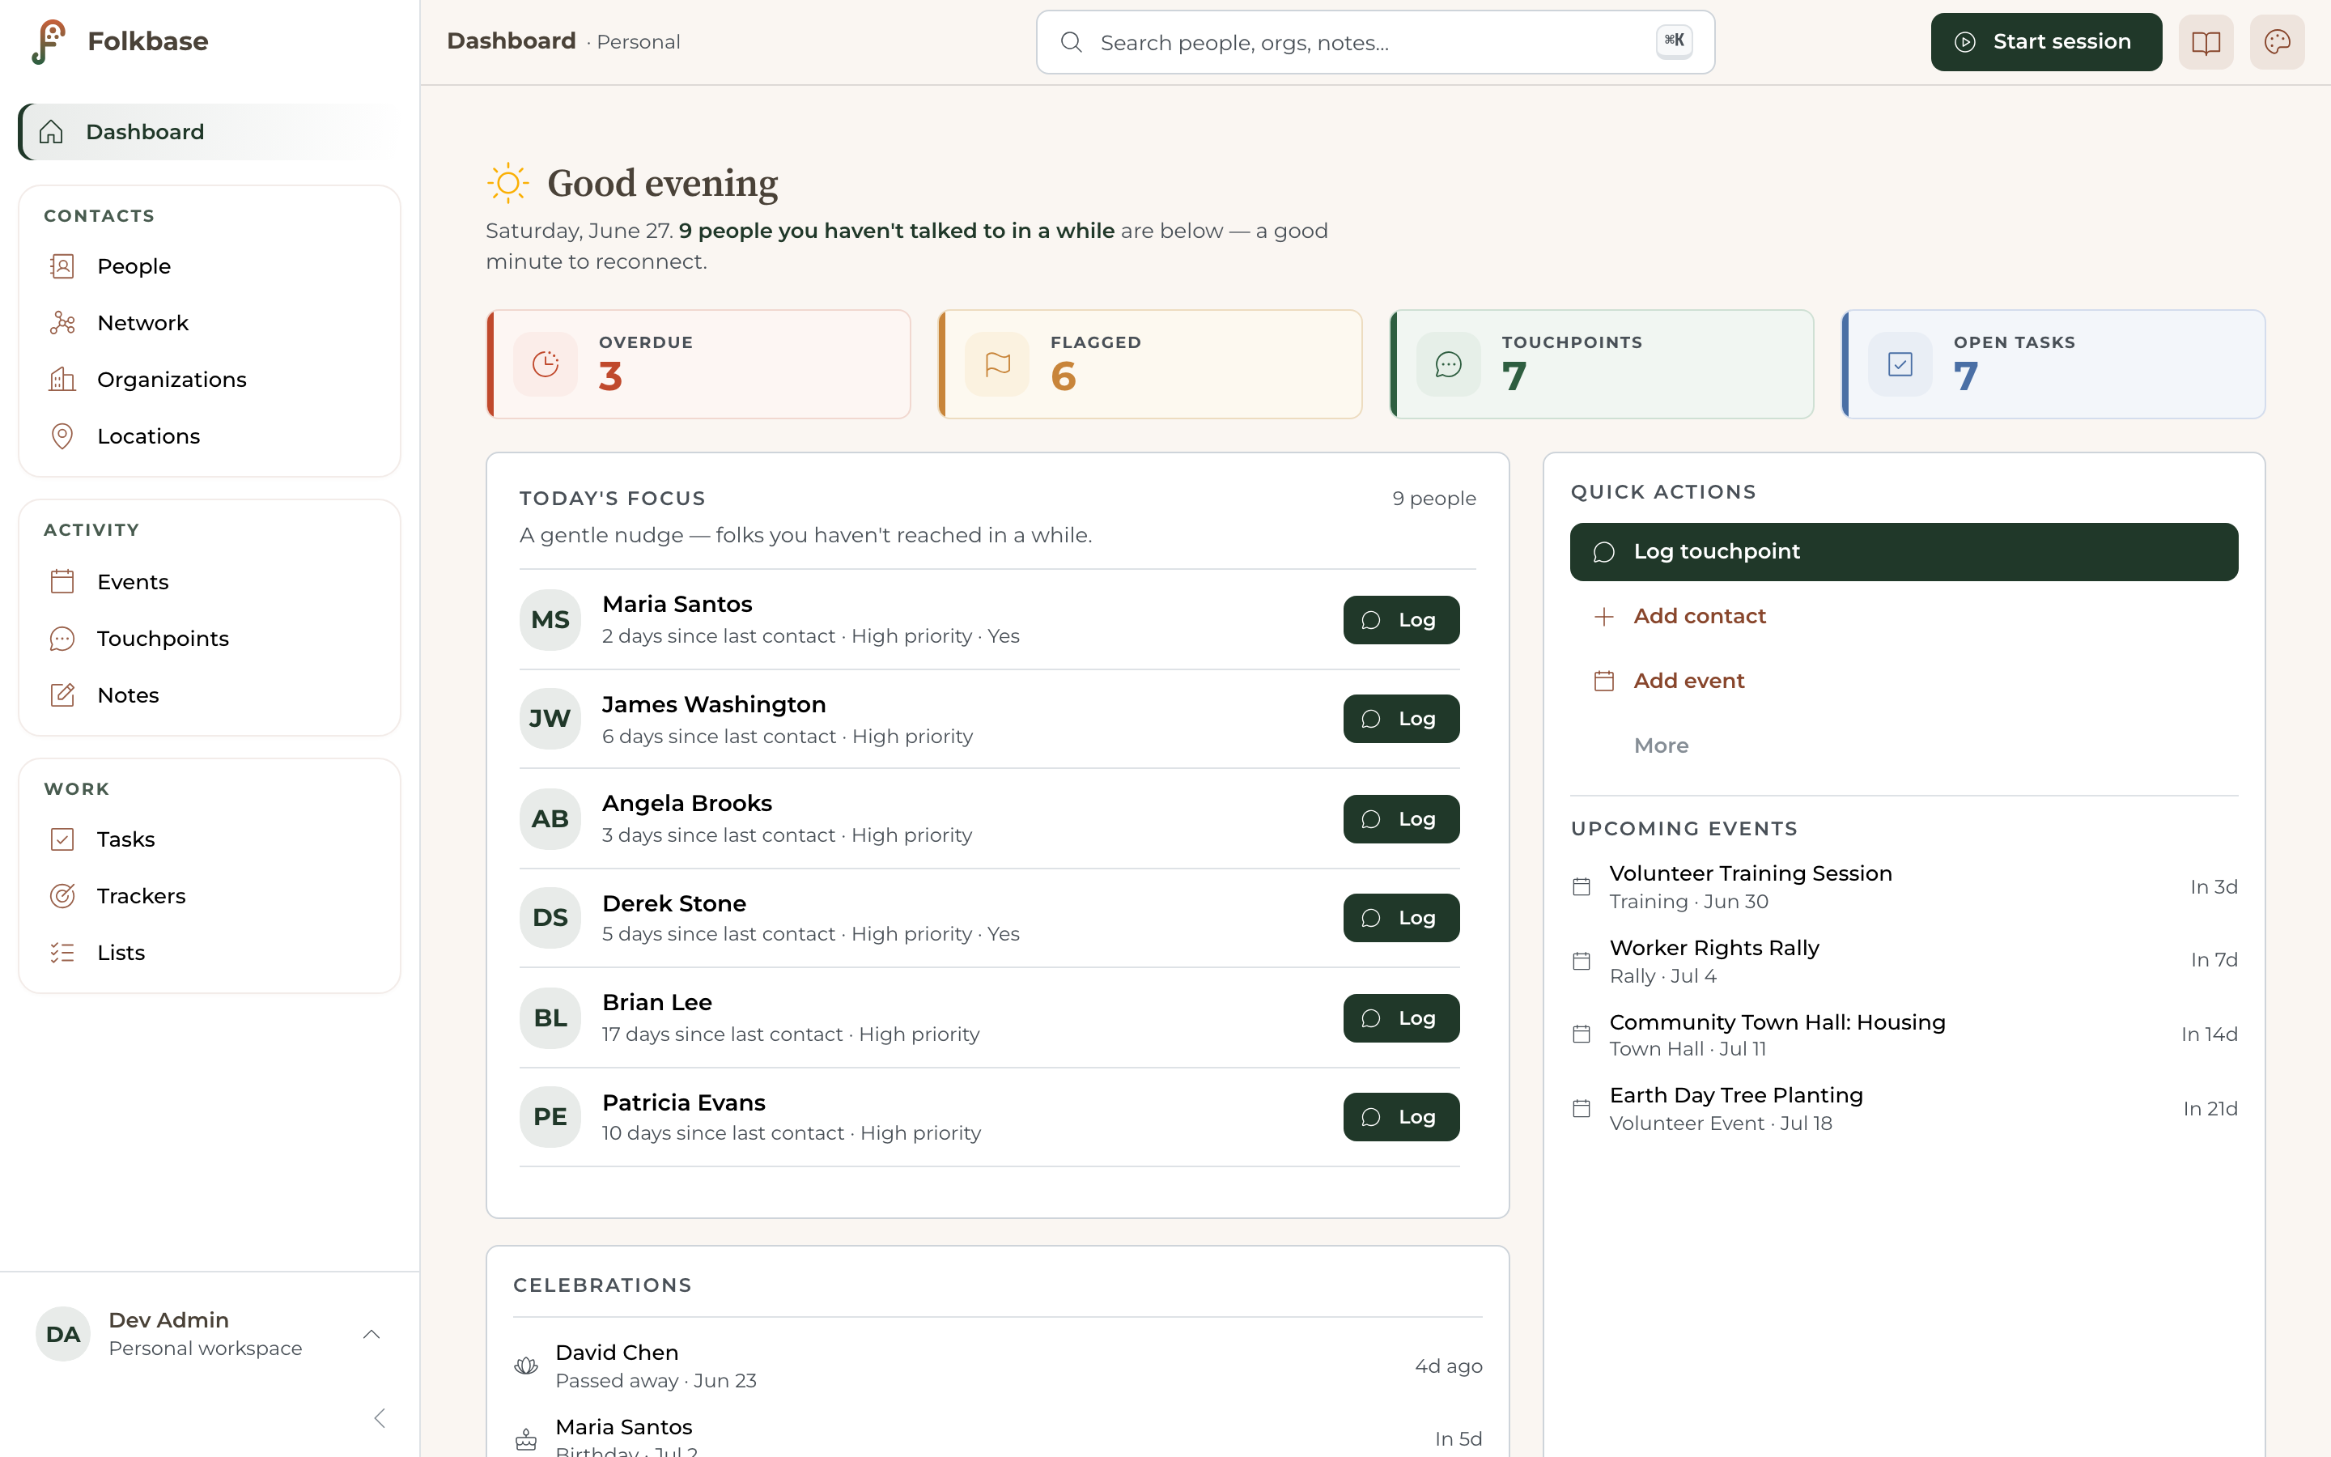Image resolution: width=2331 pixels, height=1457 pixels.
Task: Click the Overdue clock icon
Action: point(546,364)
